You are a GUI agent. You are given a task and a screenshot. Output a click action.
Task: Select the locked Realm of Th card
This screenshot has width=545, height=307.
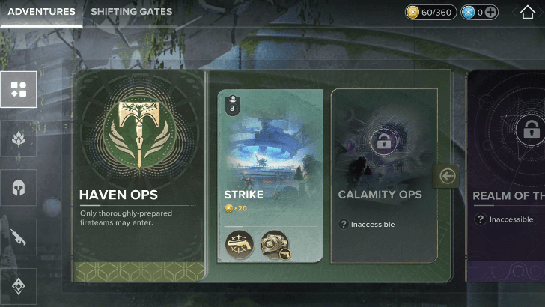506,175
